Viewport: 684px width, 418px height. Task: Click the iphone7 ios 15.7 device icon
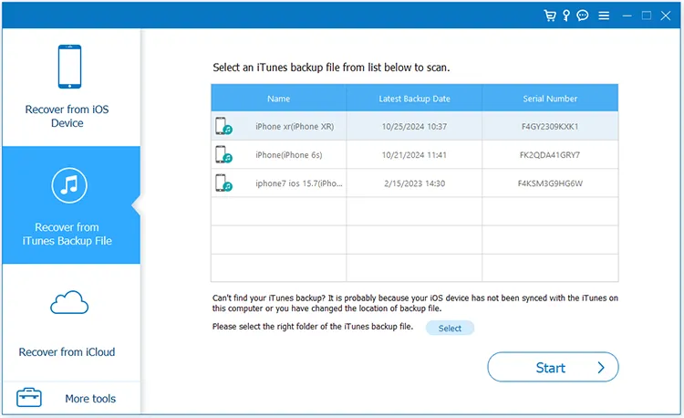point(223,183)
